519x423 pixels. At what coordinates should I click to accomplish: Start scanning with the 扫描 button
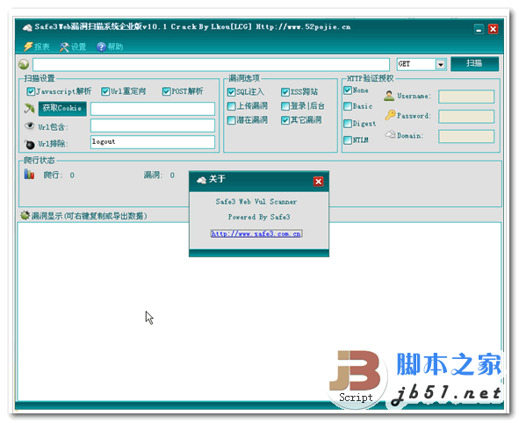point(474,63)
